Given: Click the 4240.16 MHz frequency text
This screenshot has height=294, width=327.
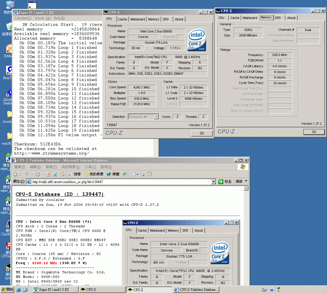Looking at the screenshot, I should [44, 263].
